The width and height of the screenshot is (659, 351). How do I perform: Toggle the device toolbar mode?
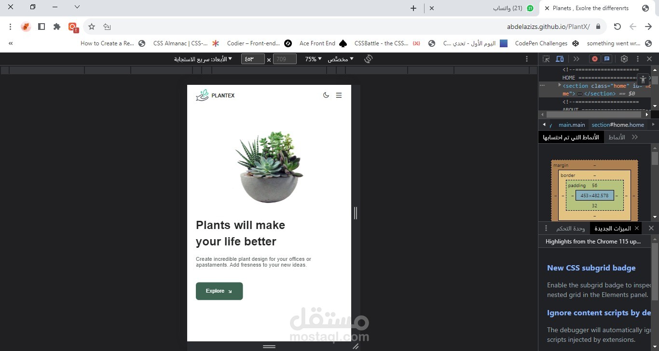click(x=560, y=58)
